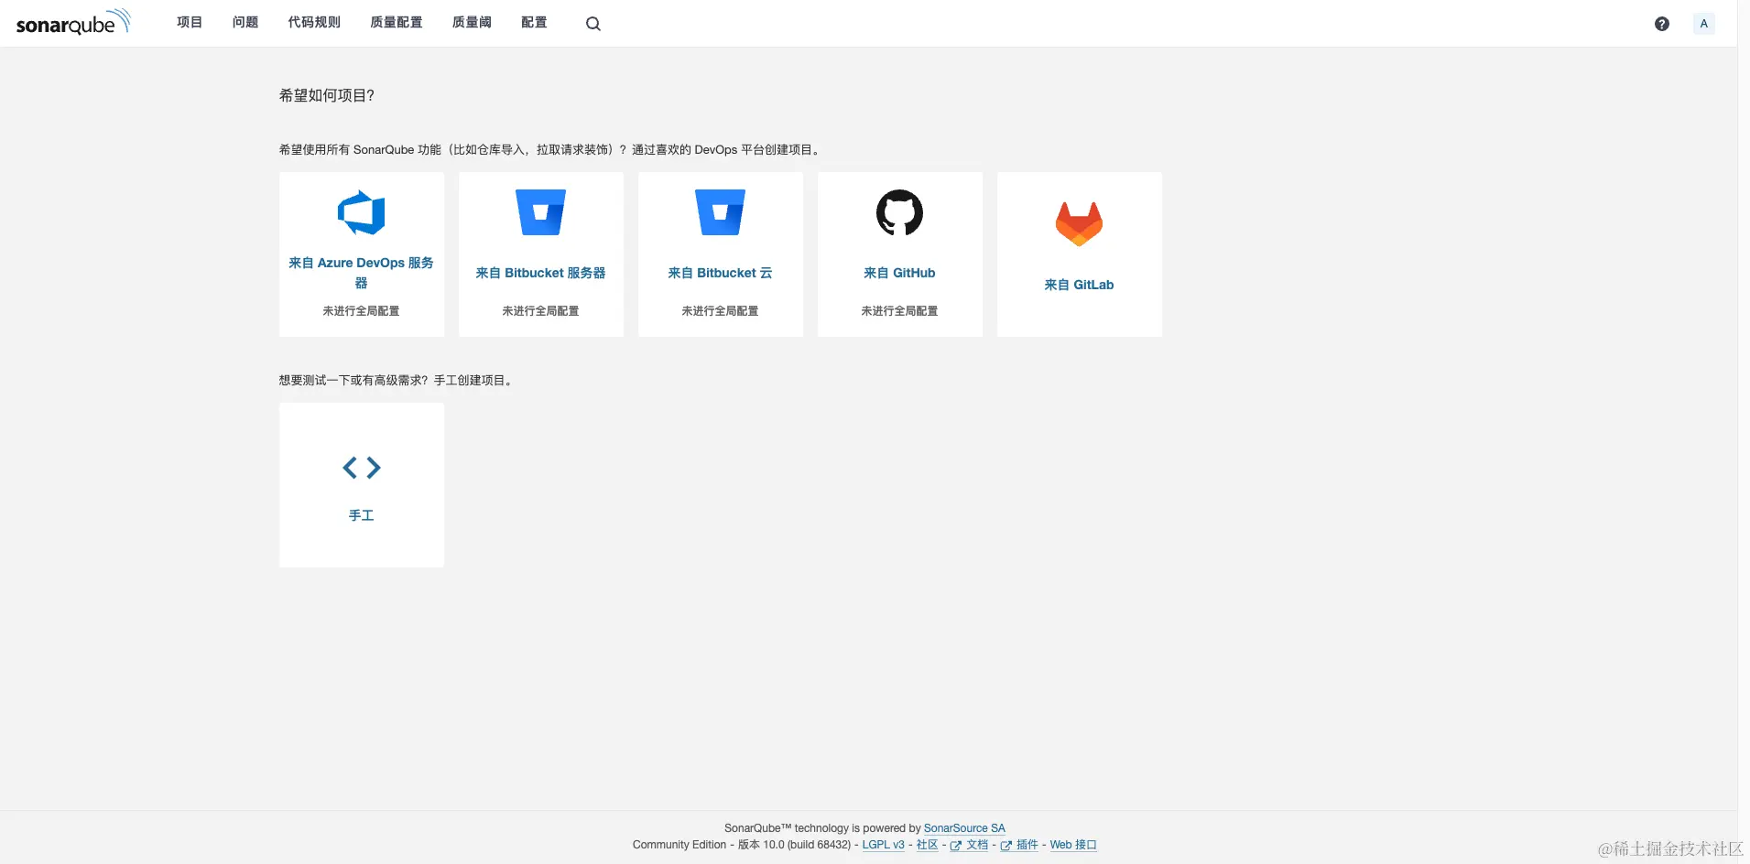Open the 质量阈 menu item
The image size is (1750, 864).
pyautogui.click(x=472, y=23)
